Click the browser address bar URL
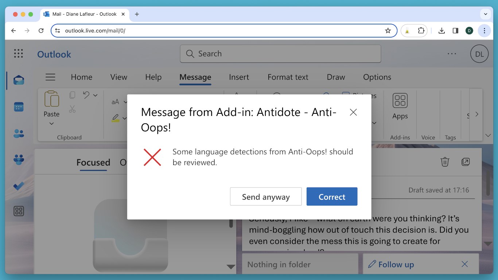Viewport: 498px width, 280px height. pyautogui.click(x=95, y=31)
